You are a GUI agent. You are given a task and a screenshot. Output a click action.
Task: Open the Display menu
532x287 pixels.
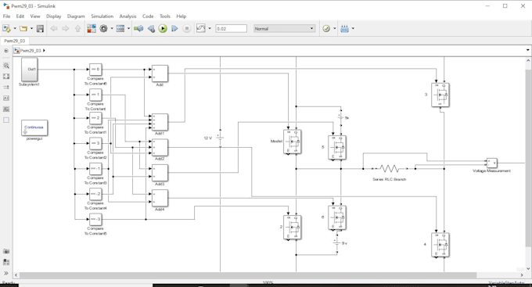point(54,16)
